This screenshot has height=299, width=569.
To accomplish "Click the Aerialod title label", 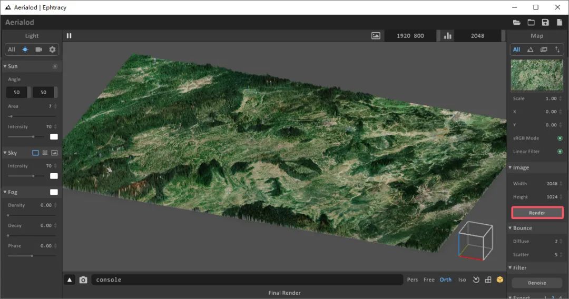I will [19, 23].
